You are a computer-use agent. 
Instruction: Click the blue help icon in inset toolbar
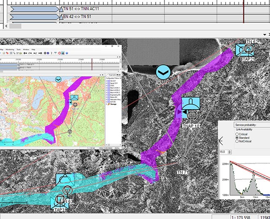click(x=67, y=53)
